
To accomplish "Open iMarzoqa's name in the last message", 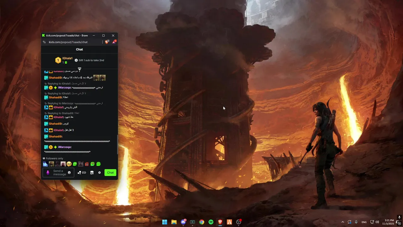I will (65, 147).
